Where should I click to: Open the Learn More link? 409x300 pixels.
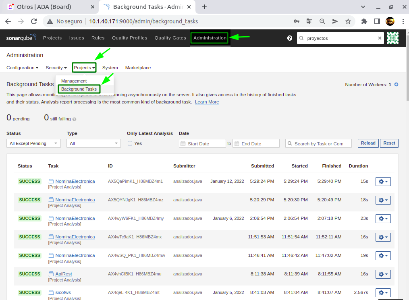207,102
